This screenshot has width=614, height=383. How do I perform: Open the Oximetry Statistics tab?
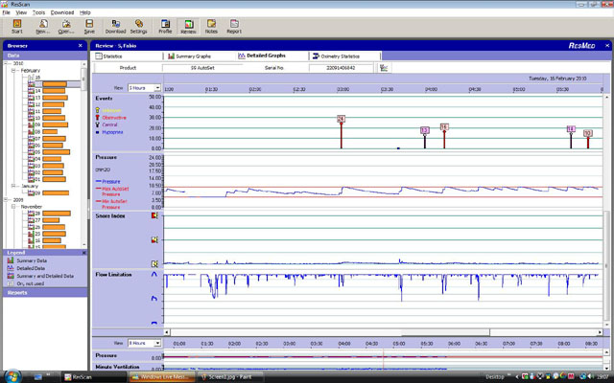pos(344,56)
